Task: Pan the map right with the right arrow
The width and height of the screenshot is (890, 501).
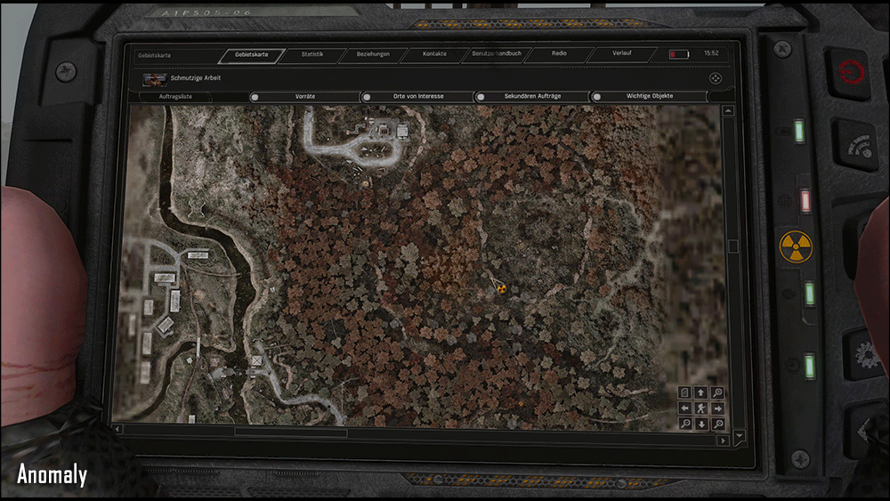Action: 717,408
